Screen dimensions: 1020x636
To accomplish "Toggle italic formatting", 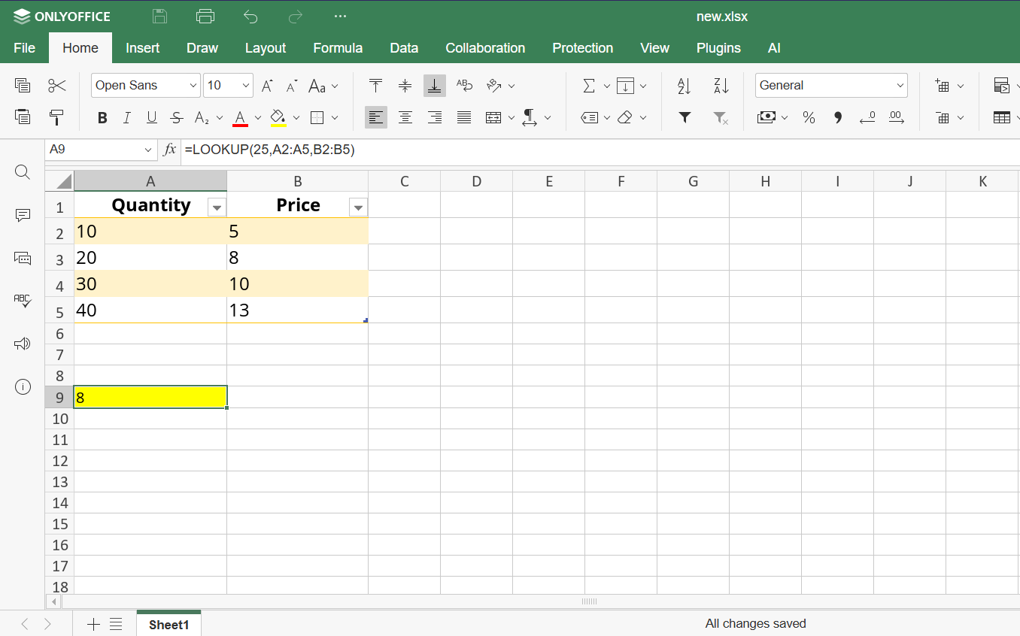I will click(x=126, y=117).
